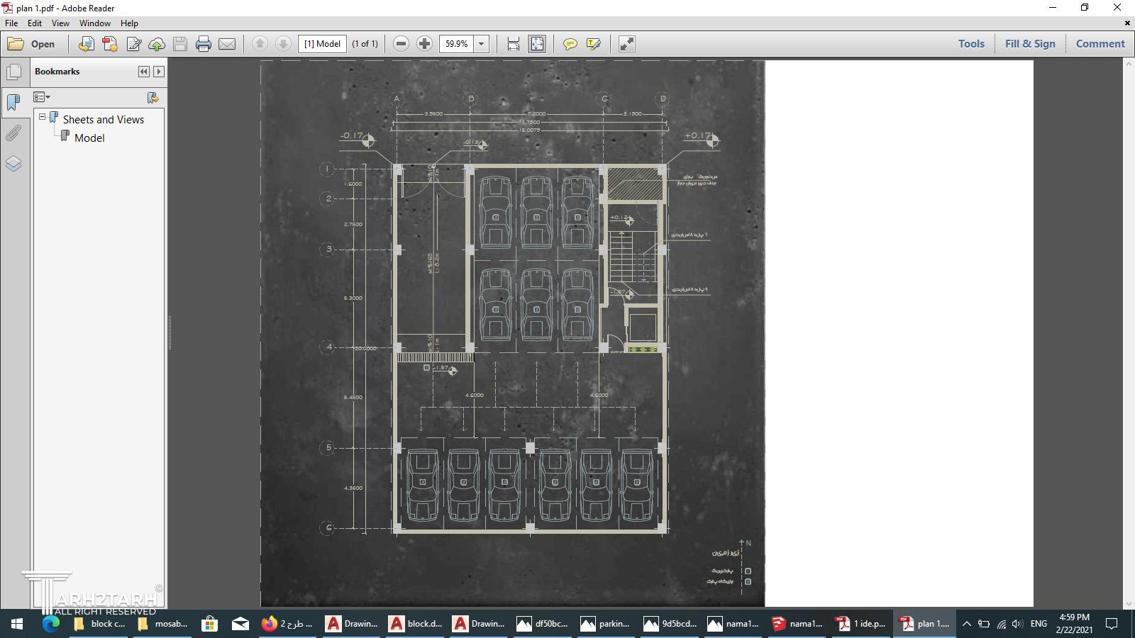
Task: Toggle the Bookmarks panel button
Action: 13,103
